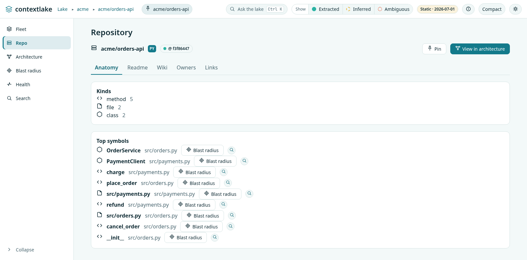Screen dimensions: 527x260
Task: Toggle the light/dark theme sun icon
Action: (515, 9)
